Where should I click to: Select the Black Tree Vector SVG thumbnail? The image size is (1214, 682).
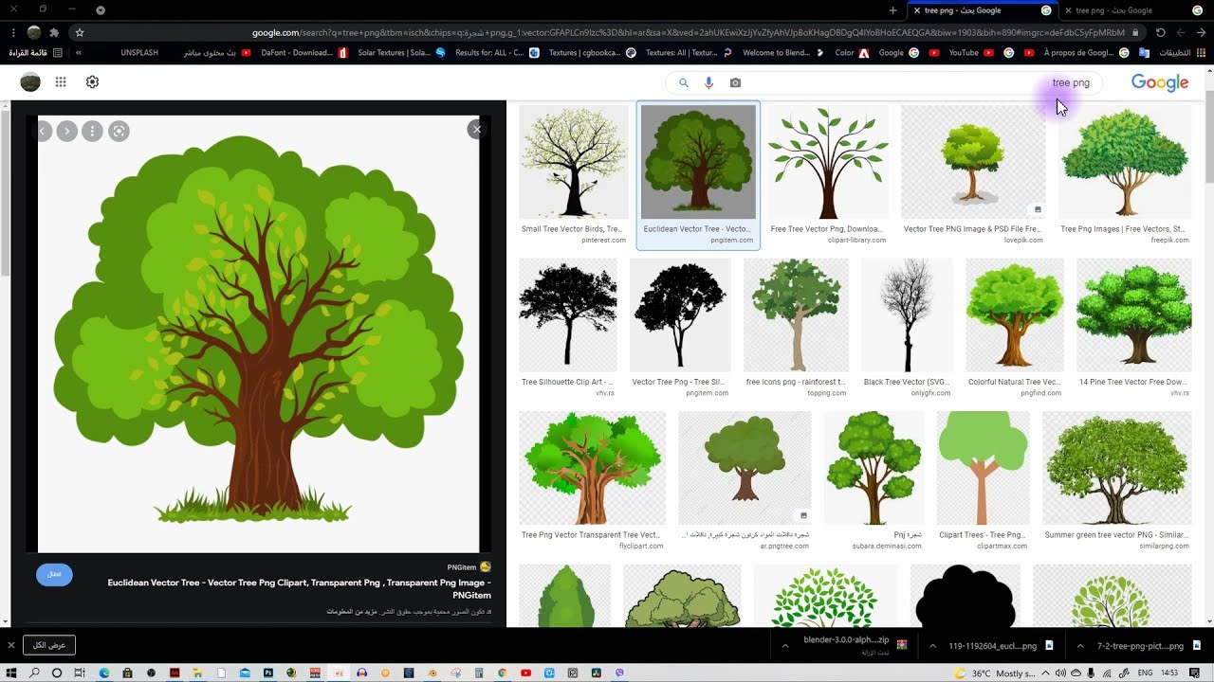point(907,315)
